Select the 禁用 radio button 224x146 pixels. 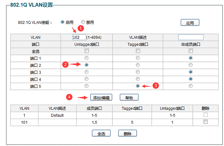(x=83, y=22)
